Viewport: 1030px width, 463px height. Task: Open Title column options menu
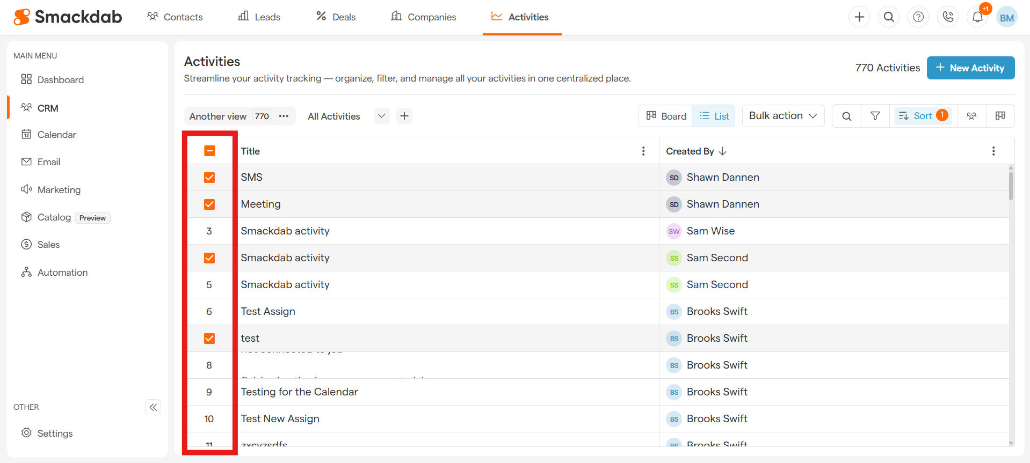[x=643, y=151]
